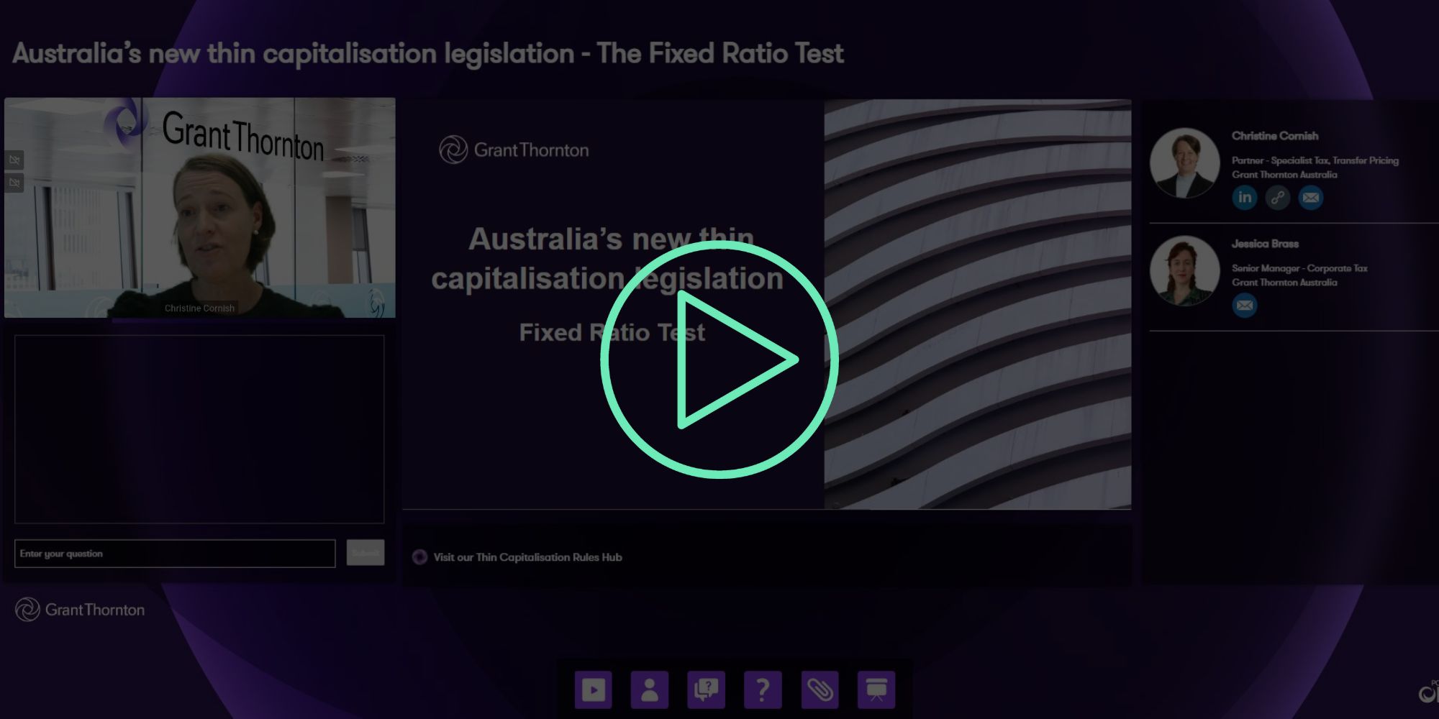Click the Enter your question field
The height and width of the screenshot is (719, 1439).
pyautogui.click(x=175, y=554)
